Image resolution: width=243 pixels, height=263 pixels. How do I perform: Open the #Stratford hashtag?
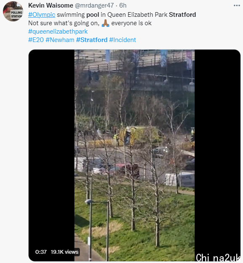92,40
